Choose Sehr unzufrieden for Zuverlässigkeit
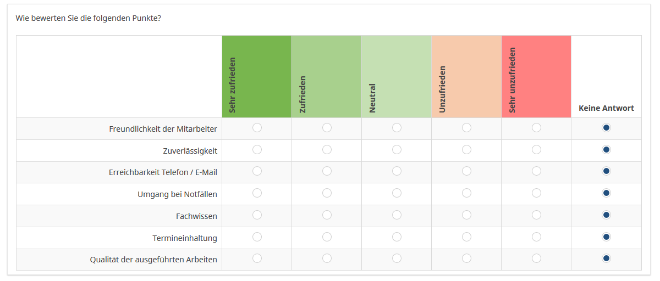This screenshot has height=281, width=660. click(536, 149)
